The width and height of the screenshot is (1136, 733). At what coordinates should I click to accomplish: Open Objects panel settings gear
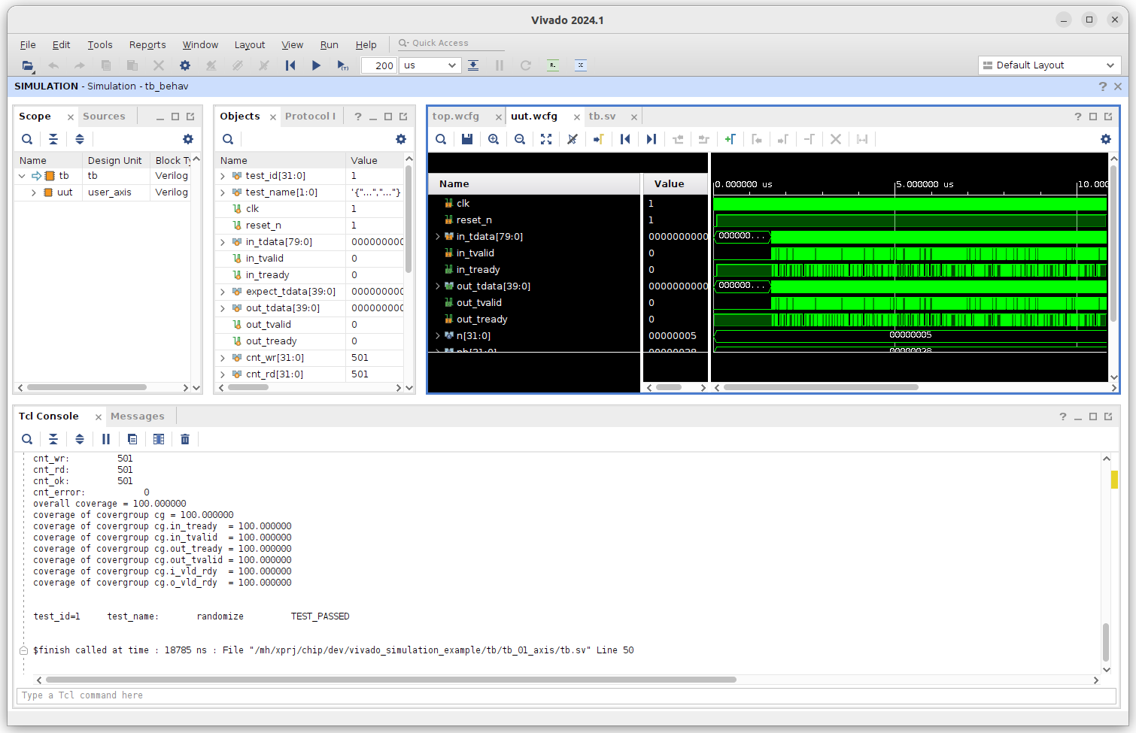[401, 139]
